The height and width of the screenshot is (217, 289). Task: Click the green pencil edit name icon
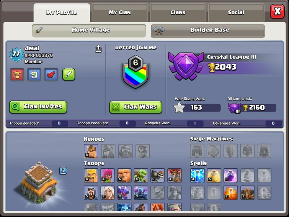[x=69, y=74]
